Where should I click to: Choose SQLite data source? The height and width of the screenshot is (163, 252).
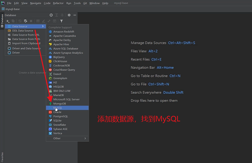pyautogui.click(x=67, y=121)
